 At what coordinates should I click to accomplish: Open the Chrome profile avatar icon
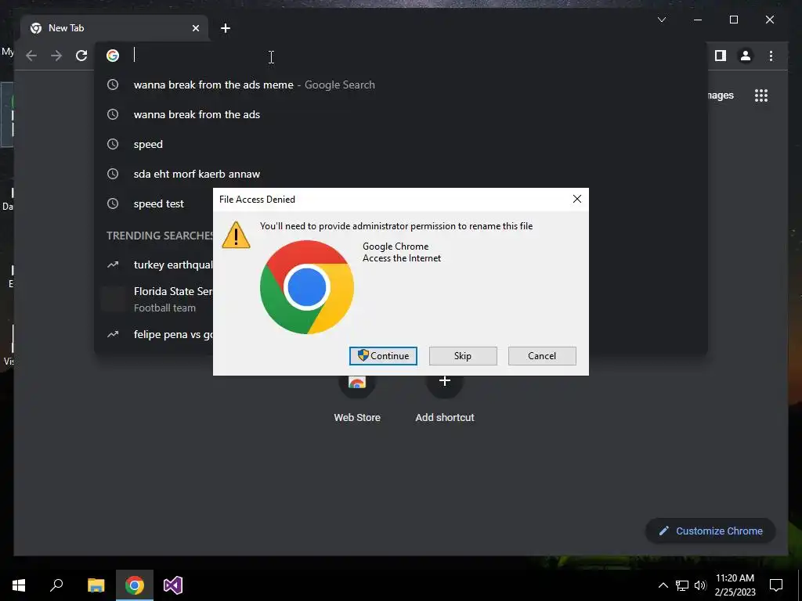(x=746, y=56)
